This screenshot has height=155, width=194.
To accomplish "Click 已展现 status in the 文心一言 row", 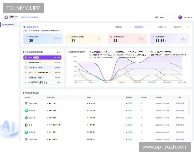I will pyautogui.click(x=129, y=118).
